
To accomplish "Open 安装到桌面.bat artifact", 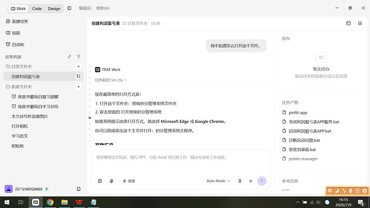I will click(x=302, y=149).
